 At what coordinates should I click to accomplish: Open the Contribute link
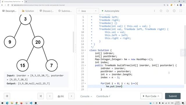[103, 96]
